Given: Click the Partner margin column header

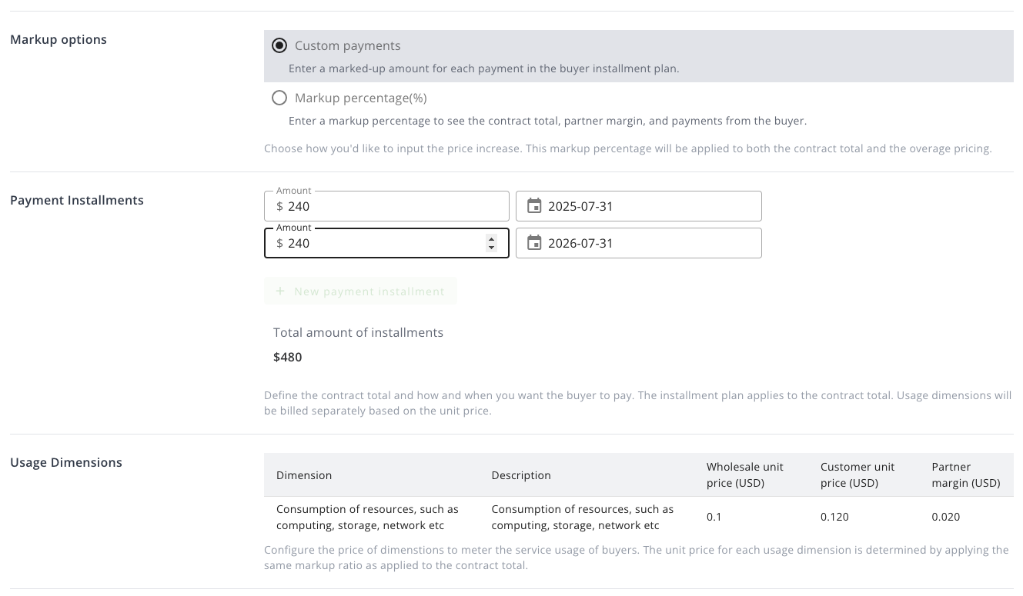Looking at the screenshot, I should [x=965, y=475].
